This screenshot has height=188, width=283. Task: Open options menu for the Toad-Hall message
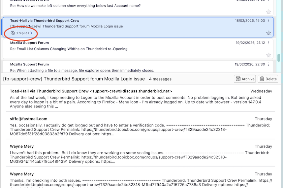[x=268, y=21]
